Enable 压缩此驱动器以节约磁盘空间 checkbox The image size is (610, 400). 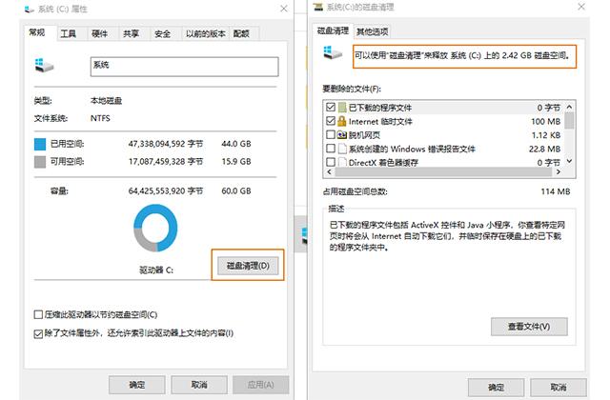click(x=38, y=314)
